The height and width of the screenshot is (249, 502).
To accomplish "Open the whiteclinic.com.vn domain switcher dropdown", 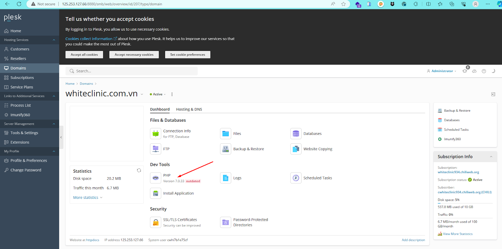I will pyautogui.click(x=142, y=94).
